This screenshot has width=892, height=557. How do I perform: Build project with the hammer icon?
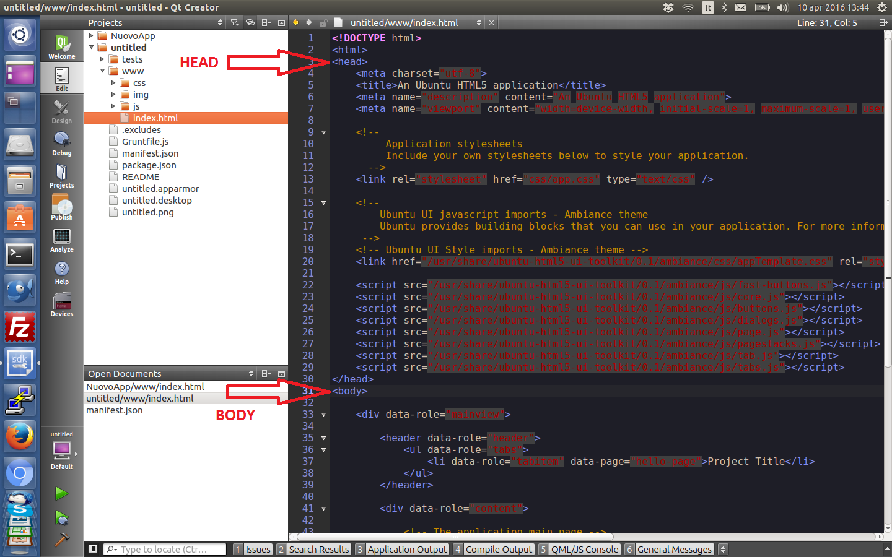tap(61, 540)
